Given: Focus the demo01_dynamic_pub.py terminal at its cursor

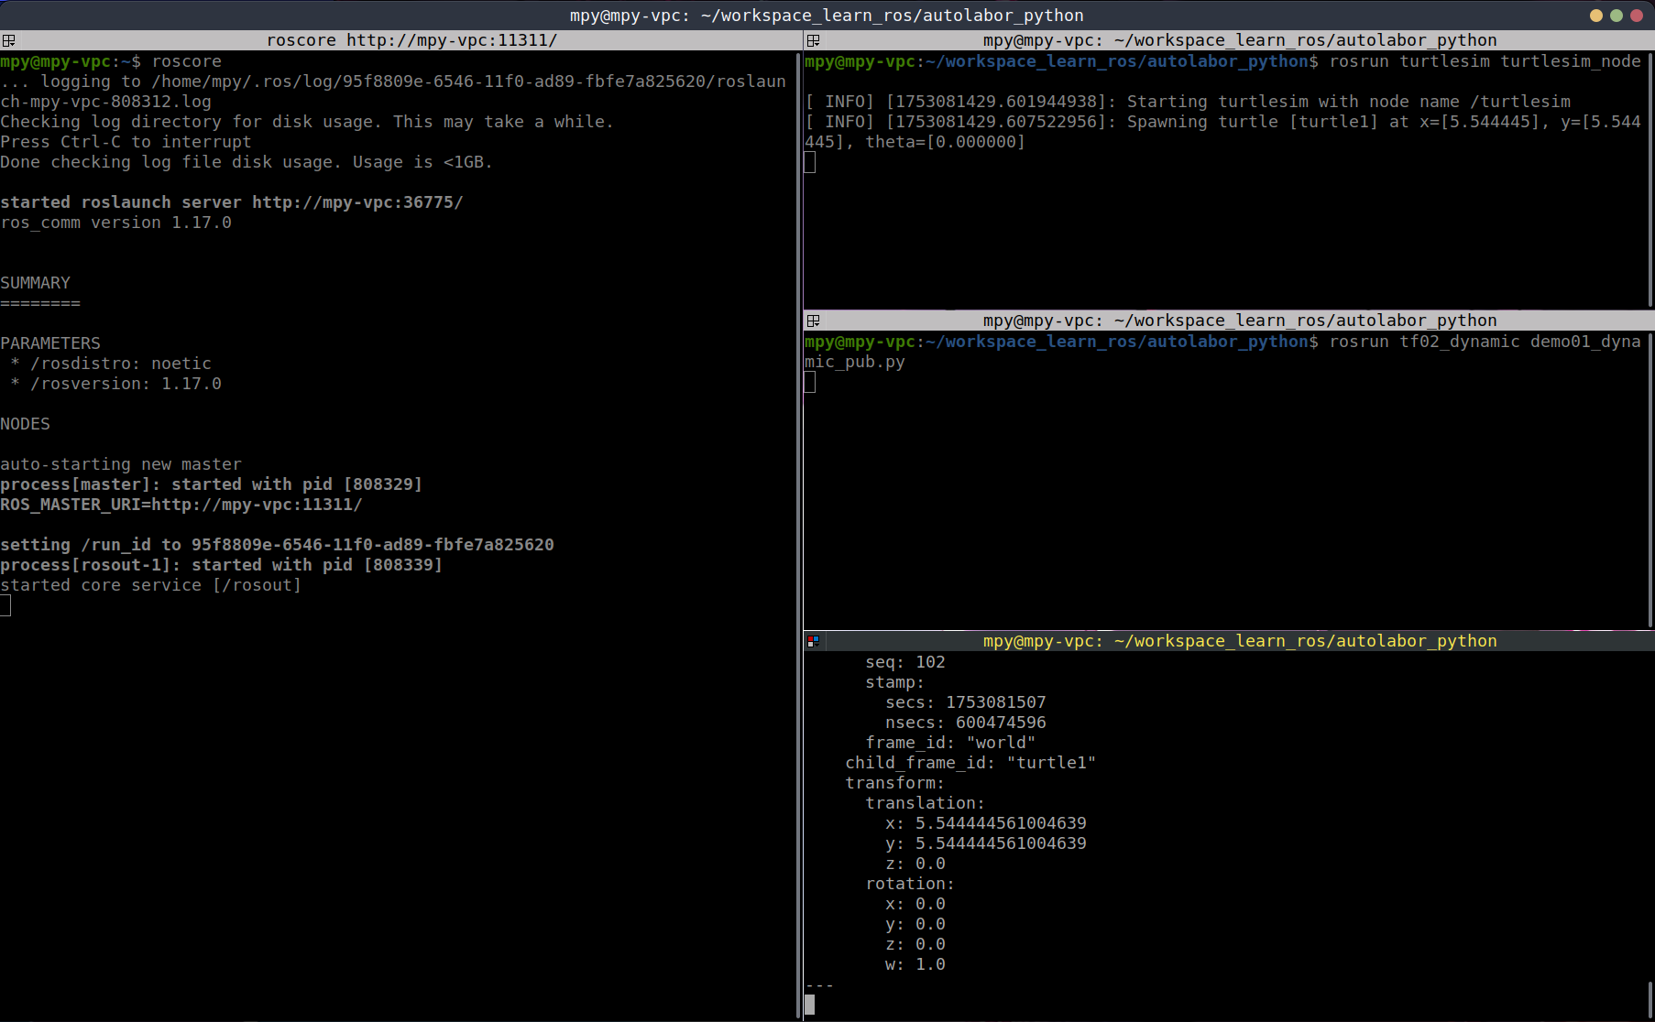Looking at the screenshot, I should (x=810, y=382).
